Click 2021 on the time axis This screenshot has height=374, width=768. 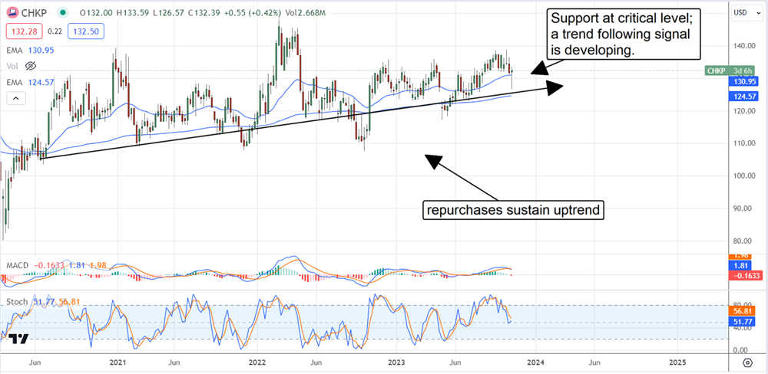tap(118, 363)
